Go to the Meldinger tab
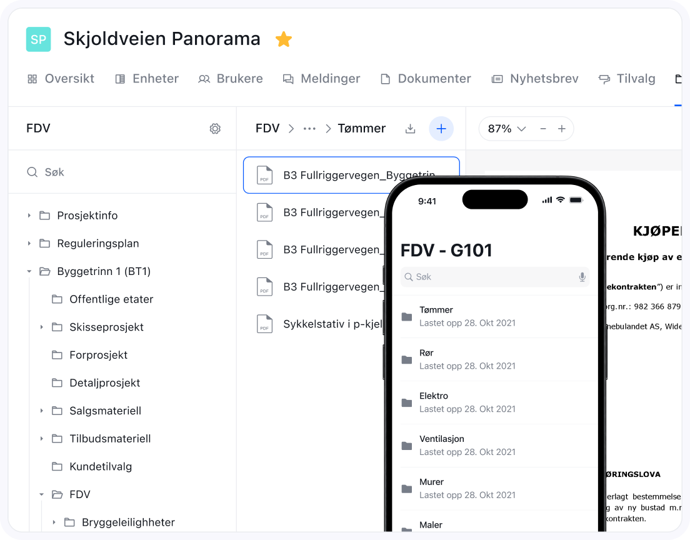Image resolution: width=690 pixels, height=540 pixels. (321, 79)
